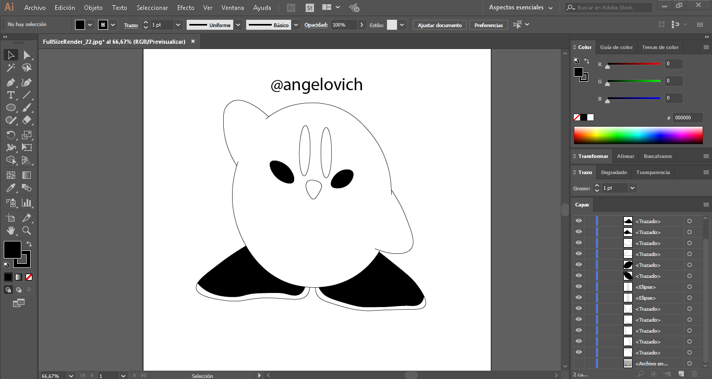The image size is (712, 379).
Task: Select the Scale tool
Action: coord(27,135)
